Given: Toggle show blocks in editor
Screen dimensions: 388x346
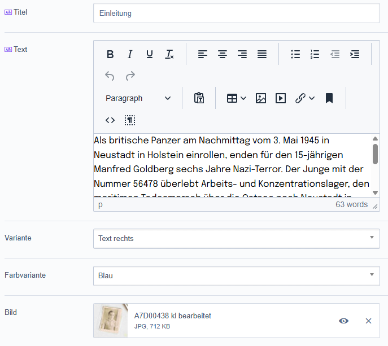Looking at the screenshot, I should [x=130, y=120].
